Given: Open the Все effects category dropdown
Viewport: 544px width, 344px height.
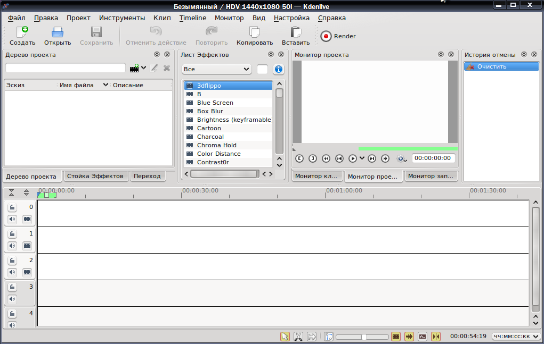Looking at the screenshot, I should tap(216, 69).
